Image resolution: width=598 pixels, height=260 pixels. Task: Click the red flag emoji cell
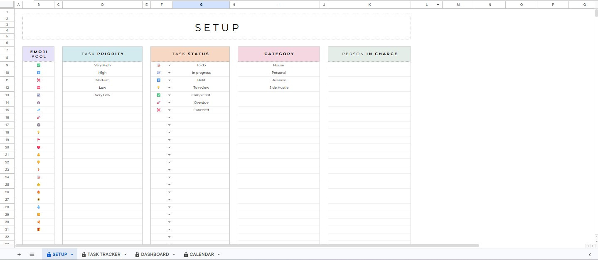(39, 140)
